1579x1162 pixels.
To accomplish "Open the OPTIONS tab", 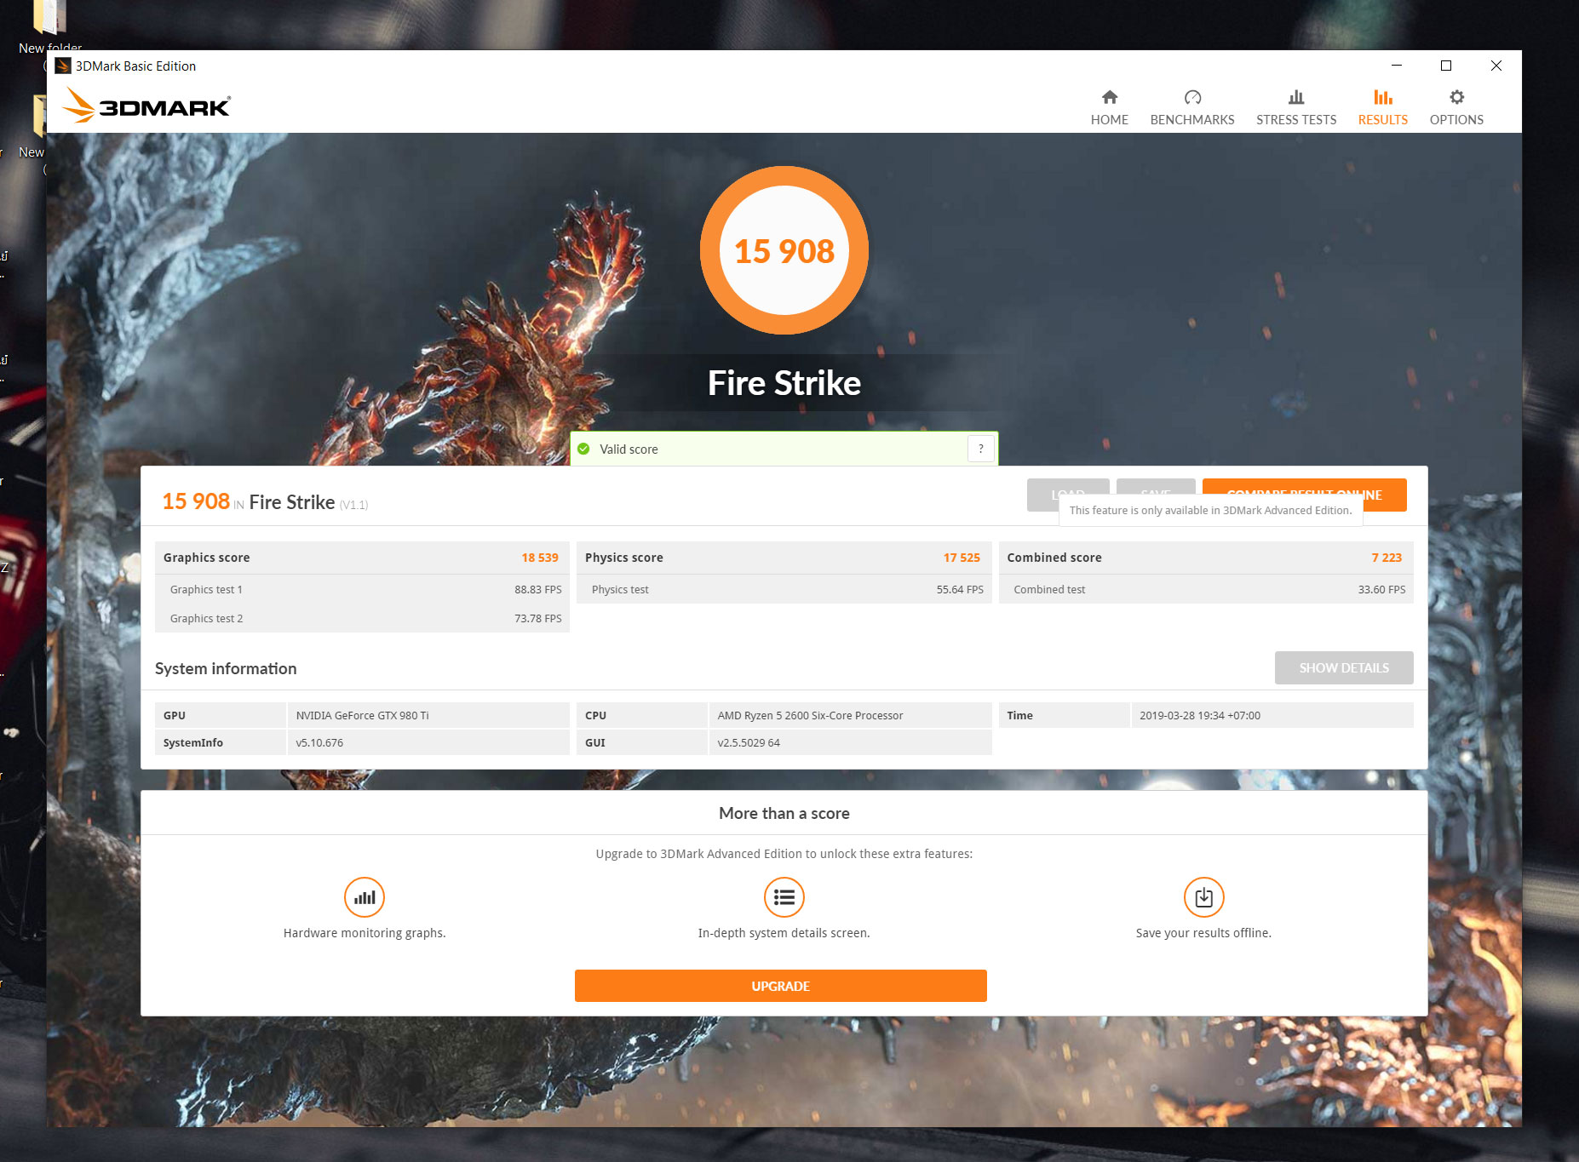I will [x=1456, y=108].
